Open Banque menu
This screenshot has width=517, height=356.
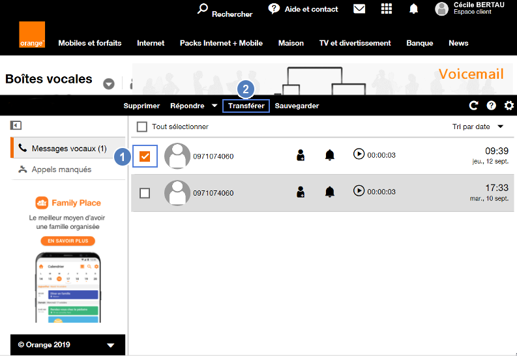[420, 43]
